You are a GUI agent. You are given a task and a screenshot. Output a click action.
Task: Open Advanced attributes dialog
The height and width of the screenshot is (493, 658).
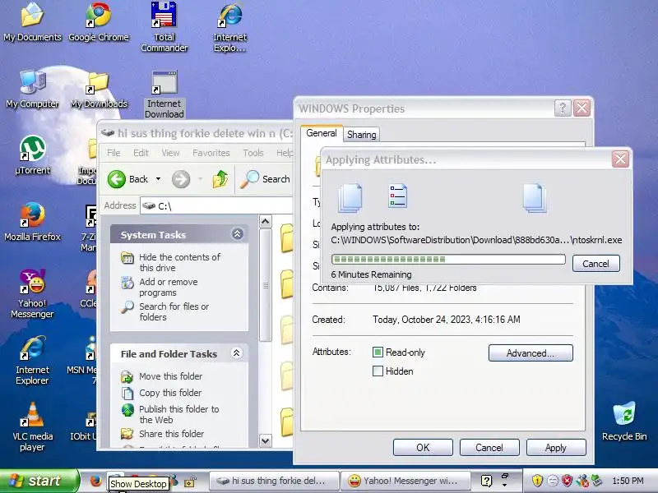point(531,353)
